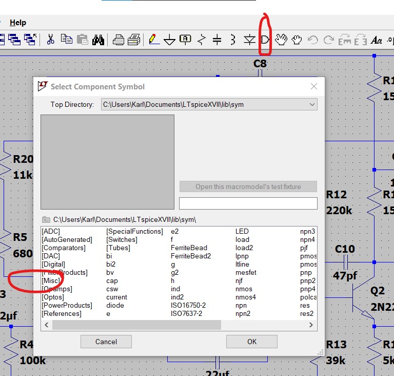Viewport: 394px width, 376px height.
Task: Close the Select Component Symbol dialog
Action: pos(313,87)
